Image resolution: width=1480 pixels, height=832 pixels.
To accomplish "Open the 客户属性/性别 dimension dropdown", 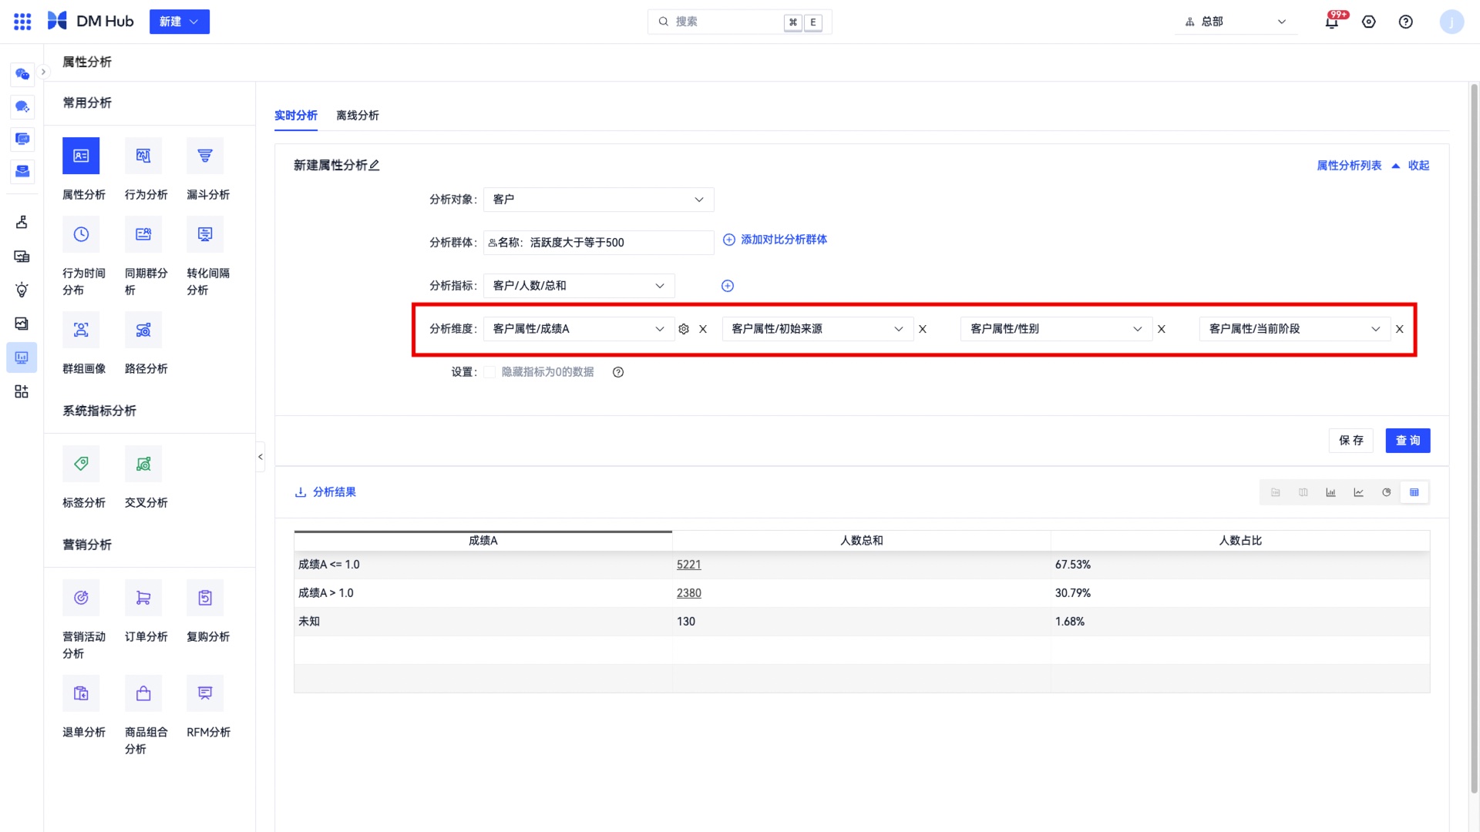I will (x=1057, y=329).
